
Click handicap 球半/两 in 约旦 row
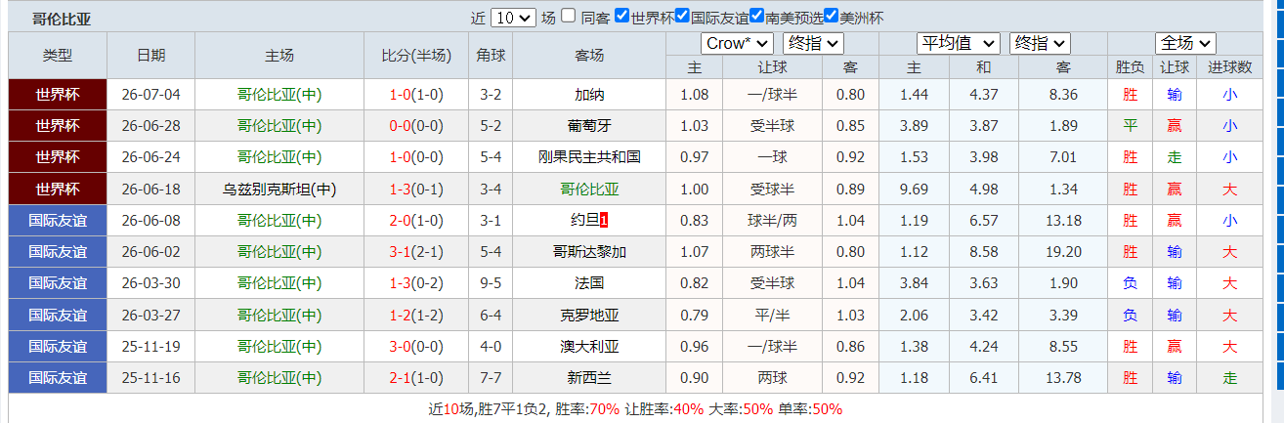click(x=772, y=221)
